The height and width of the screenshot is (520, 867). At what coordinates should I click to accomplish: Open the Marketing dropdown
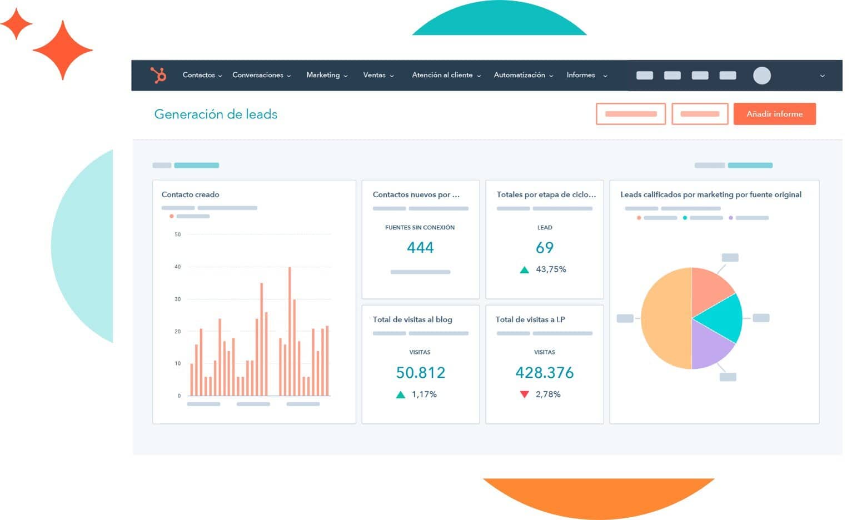326,75
